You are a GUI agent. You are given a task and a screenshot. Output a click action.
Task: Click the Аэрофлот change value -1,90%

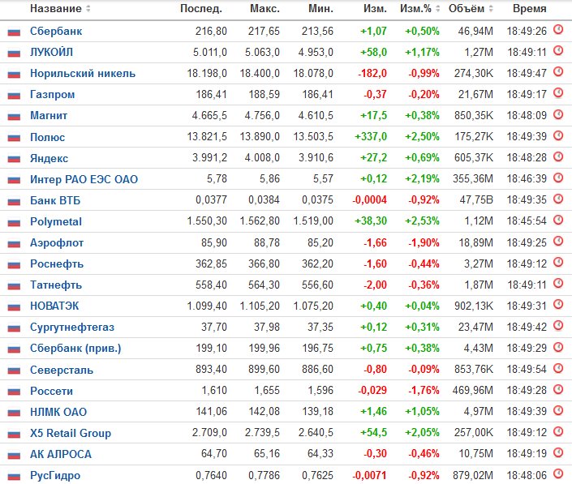pyautogui.click(x=424, y=242)
